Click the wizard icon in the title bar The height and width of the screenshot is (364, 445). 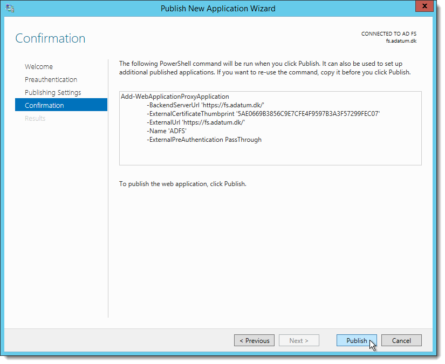[x=10, y=8]
